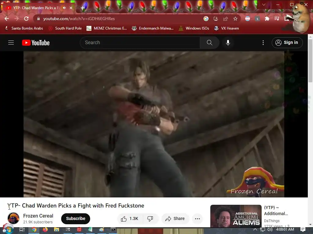Open the striped flag extension icon

tap(248, 19)
